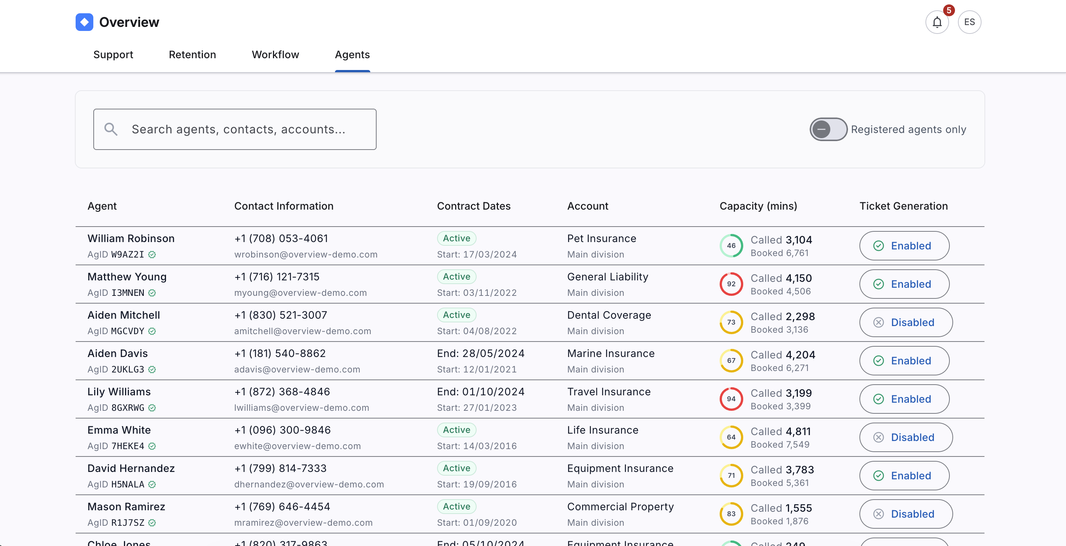
Task: Click verified badge next to AgID I3MNEN
Action: click(x=152, y=293)
